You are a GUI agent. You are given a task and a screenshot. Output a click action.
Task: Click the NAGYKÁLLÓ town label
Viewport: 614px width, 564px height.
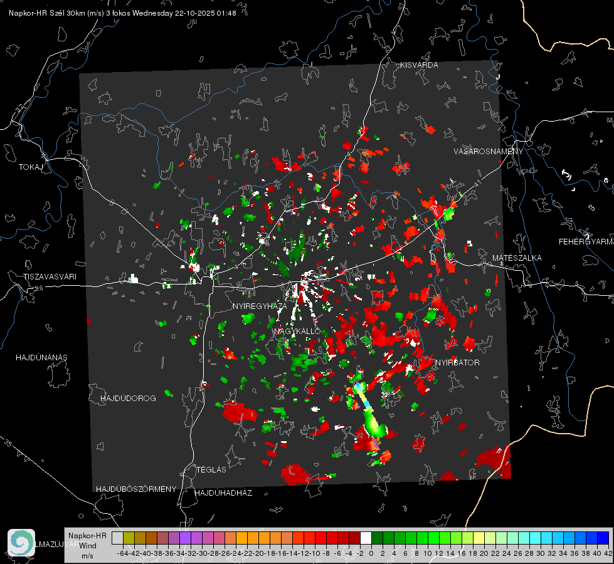(297, 331)
